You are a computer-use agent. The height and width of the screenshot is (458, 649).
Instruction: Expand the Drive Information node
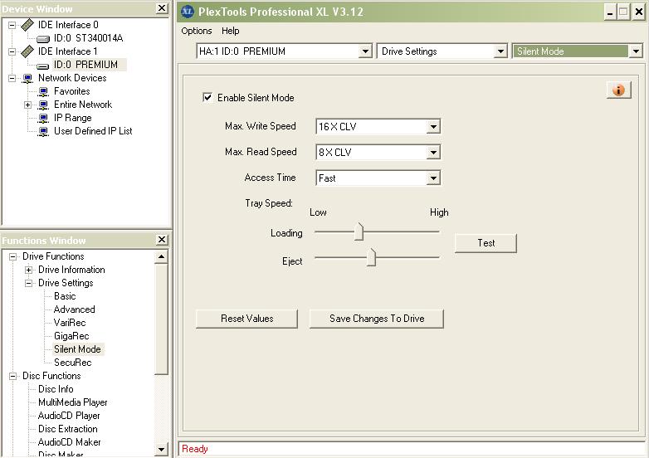(x=28, y=270)
